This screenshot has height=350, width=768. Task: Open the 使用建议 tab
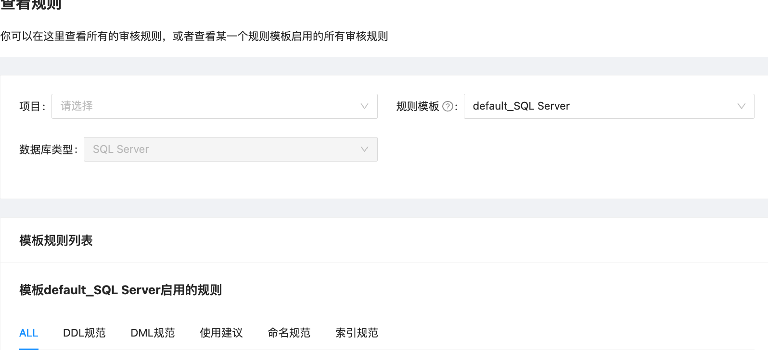click(x=221, y=333)
